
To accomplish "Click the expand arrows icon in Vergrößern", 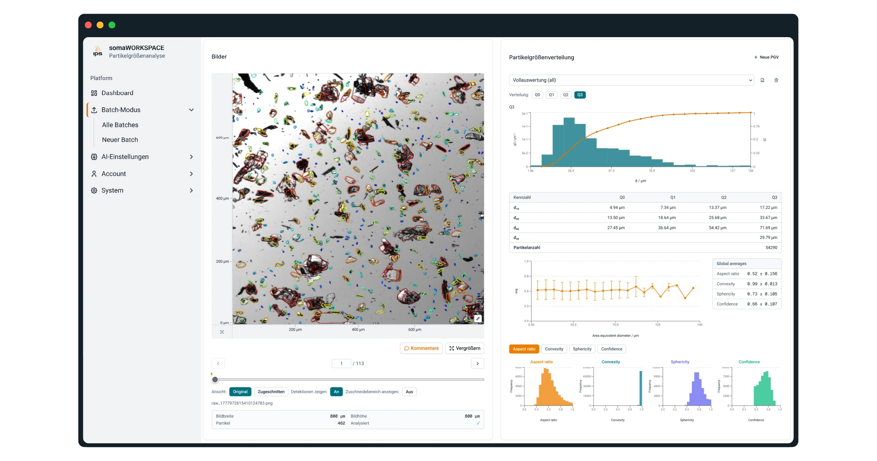I will [x=452, y=349].
